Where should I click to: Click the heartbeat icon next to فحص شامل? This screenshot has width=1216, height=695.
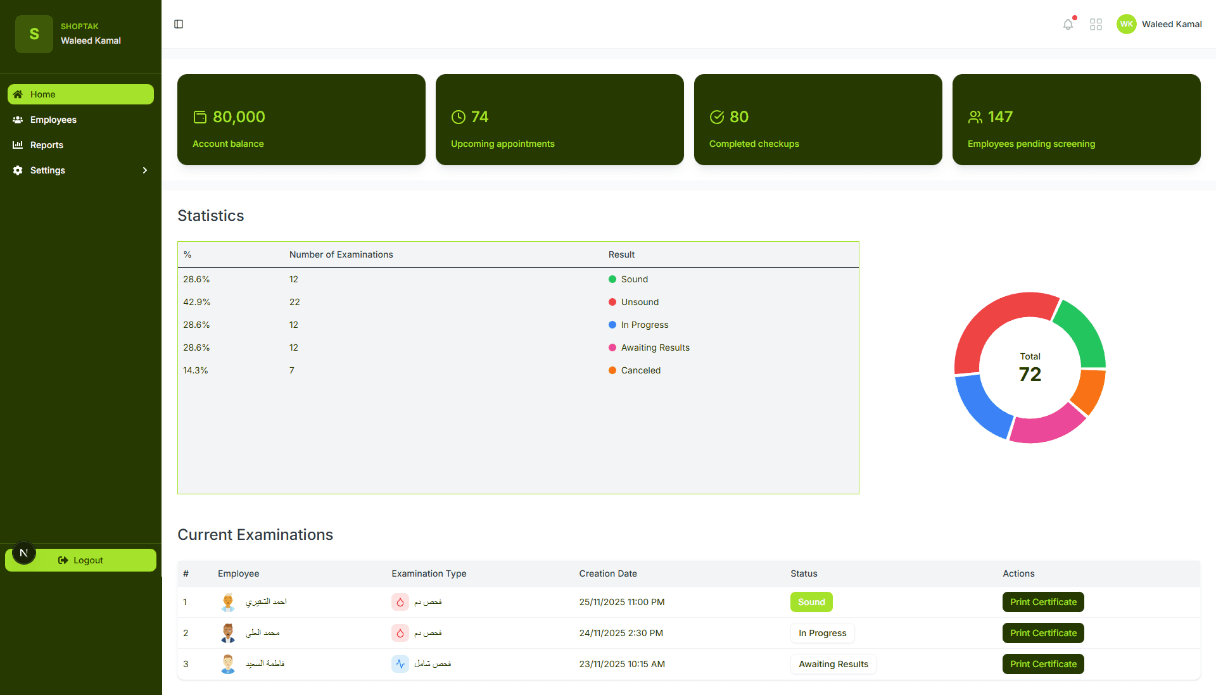click(400, 664)
